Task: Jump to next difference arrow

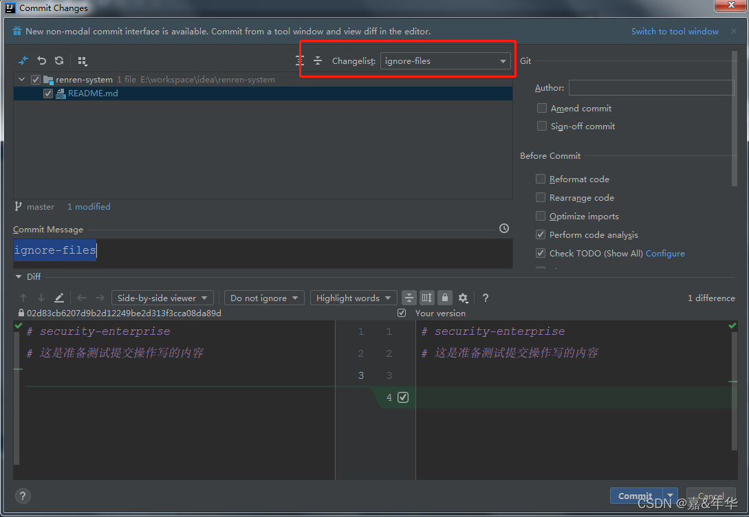Action: 41,298
